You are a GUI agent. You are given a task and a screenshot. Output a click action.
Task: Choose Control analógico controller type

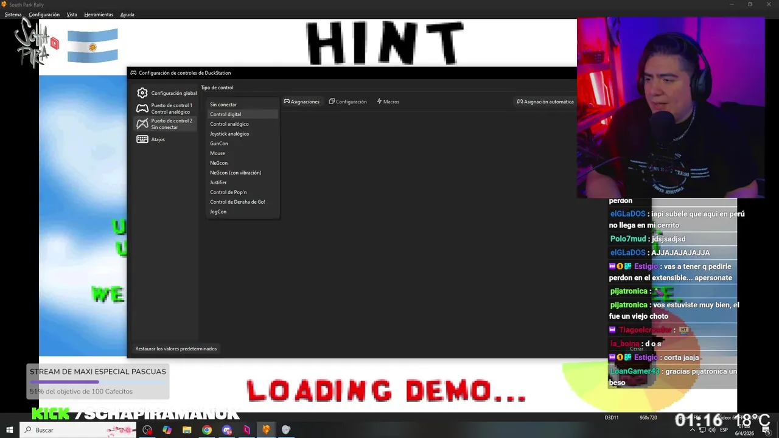243,124
